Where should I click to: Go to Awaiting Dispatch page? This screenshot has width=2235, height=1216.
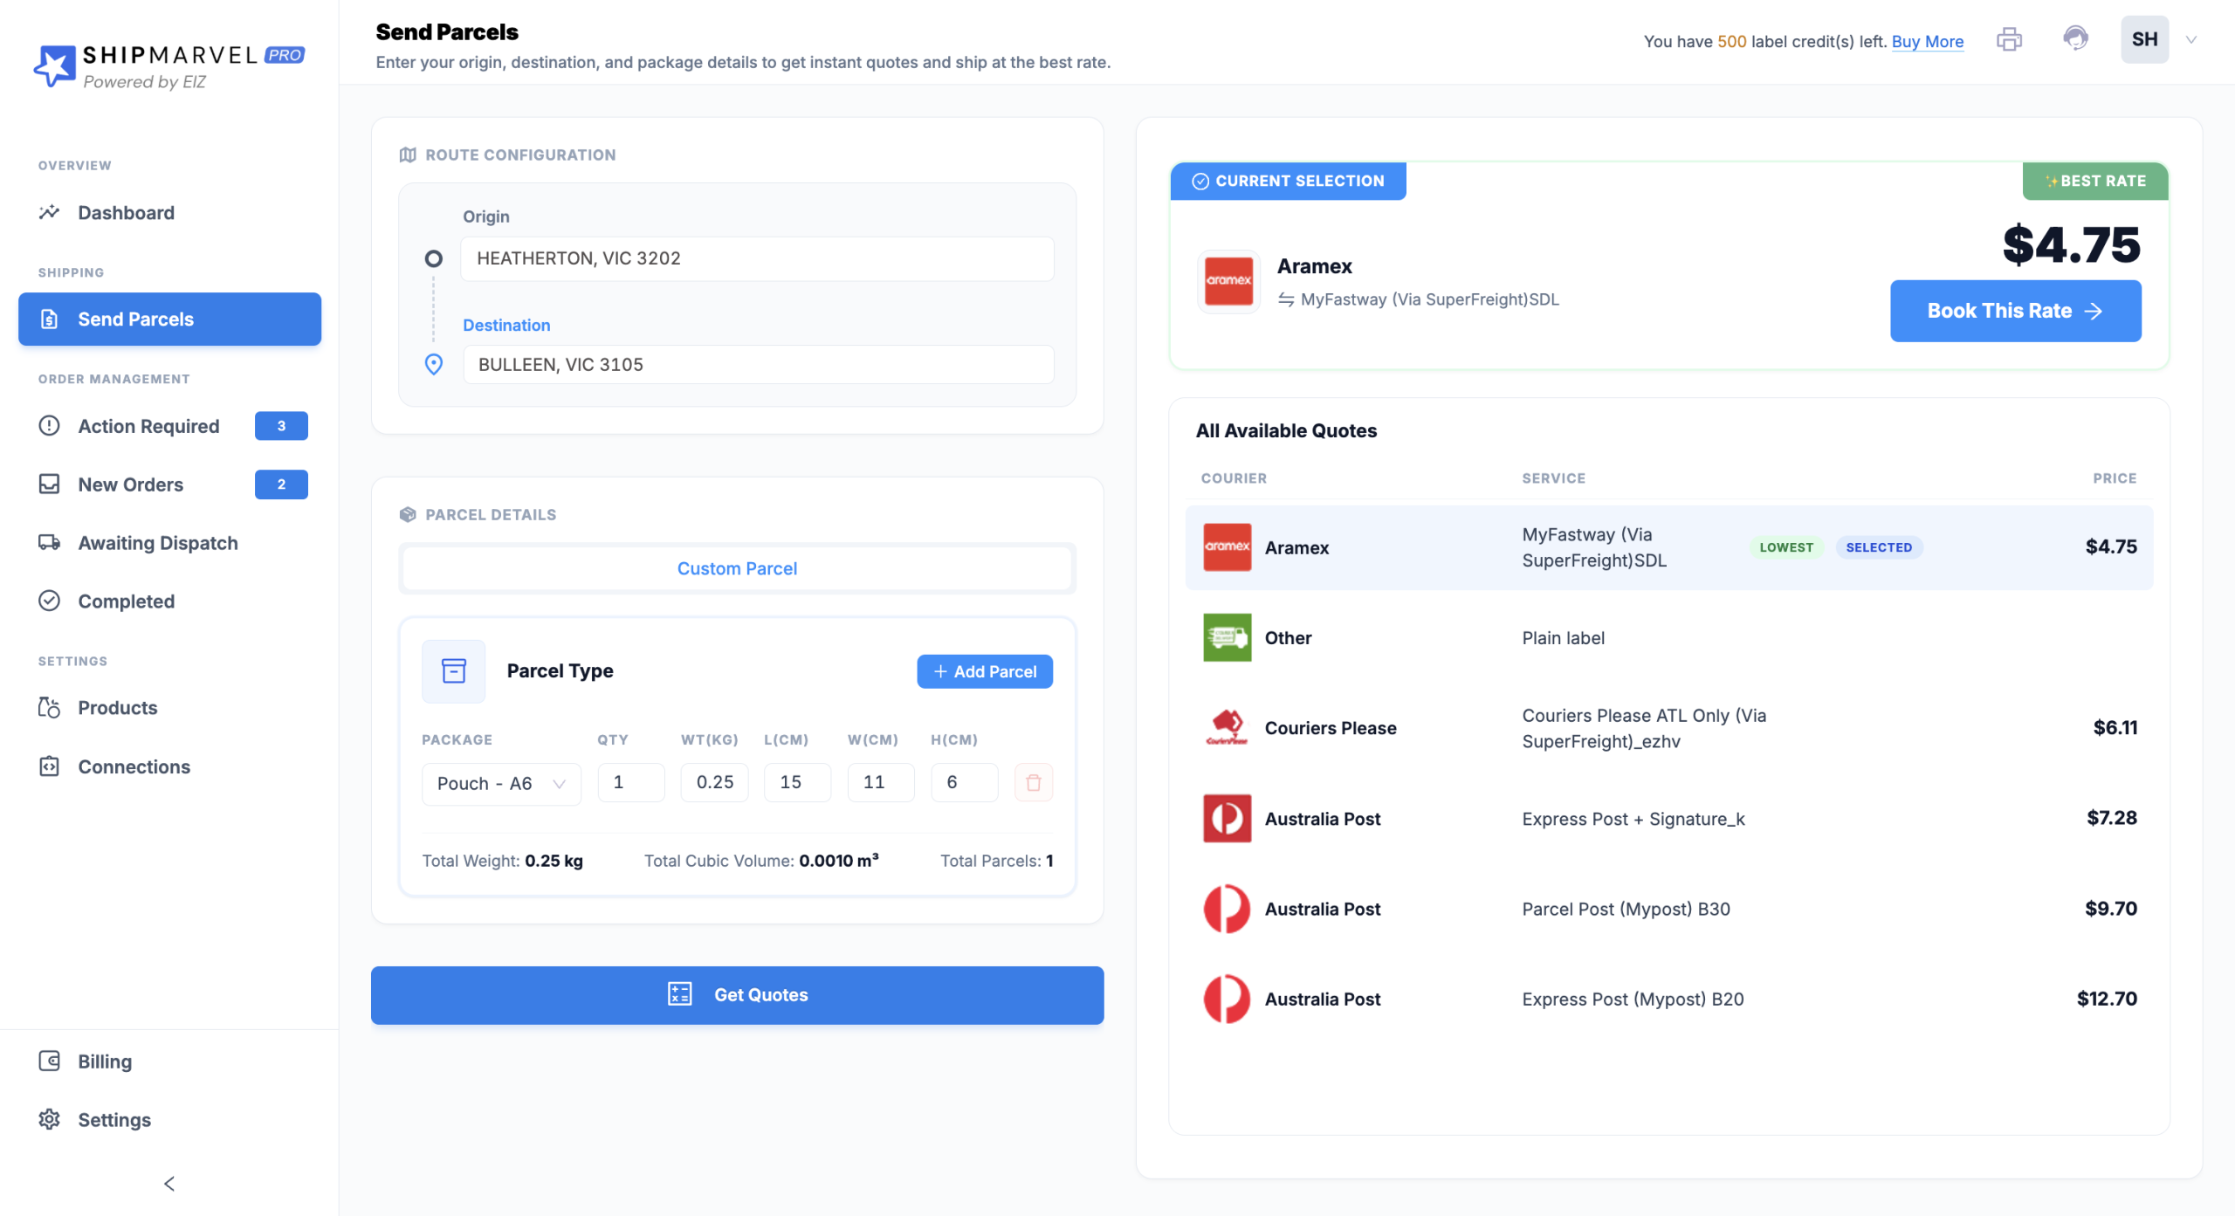click(x=157, y=543)
